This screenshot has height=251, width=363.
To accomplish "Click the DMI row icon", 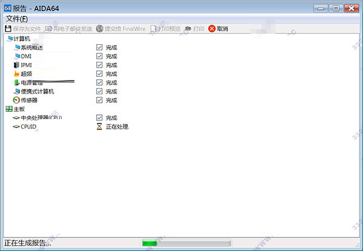I will (x=17, y=56).
